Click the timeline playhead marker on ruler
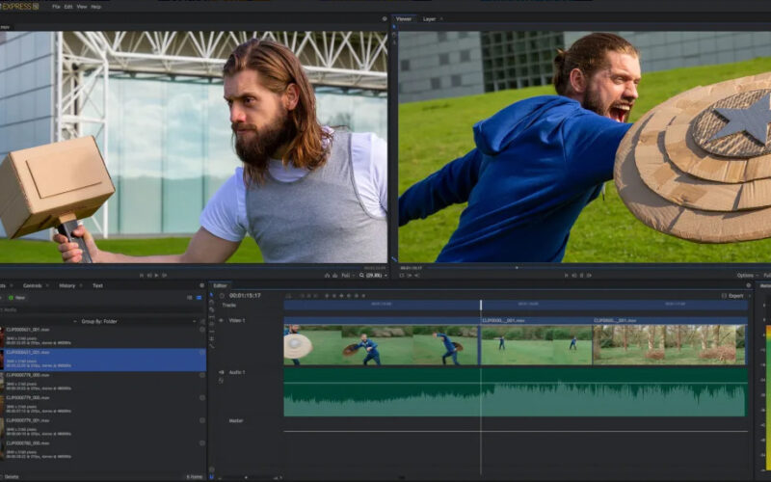The image size is (771, 482). coord(481,305)
